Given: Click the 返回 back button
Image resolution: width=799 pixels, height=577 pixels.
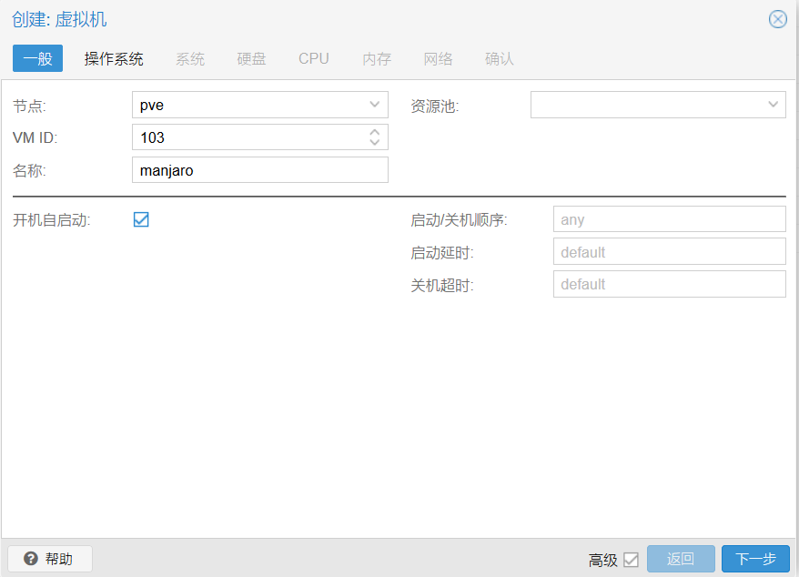Looking at the screenshot, I should pyautogui.click(x=681, y=559).
